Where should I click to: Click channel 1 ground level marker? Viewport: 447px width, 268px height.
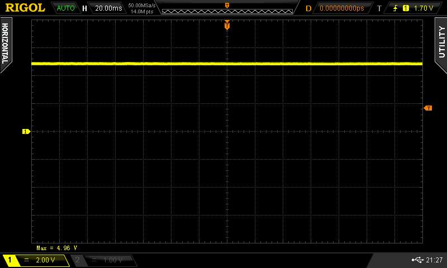[25, 132]
